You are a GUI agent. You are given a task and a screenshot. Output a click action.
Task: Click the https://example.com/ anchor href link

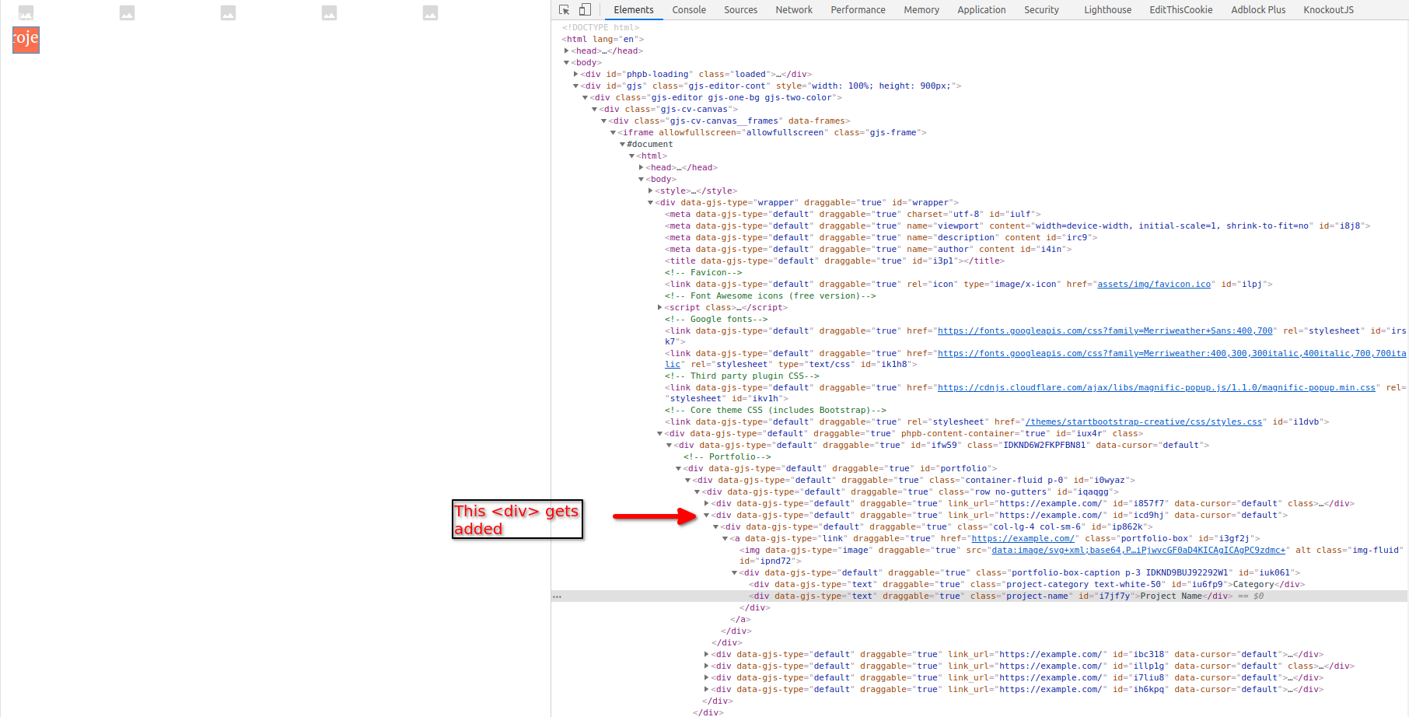pyautogui.click(x=1023, y=538)
